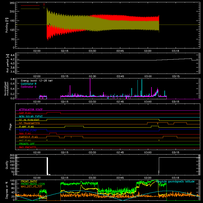This screenshot has height=203, width=203.
Task: Click the olive Y legend line
Action: (30, 9)
